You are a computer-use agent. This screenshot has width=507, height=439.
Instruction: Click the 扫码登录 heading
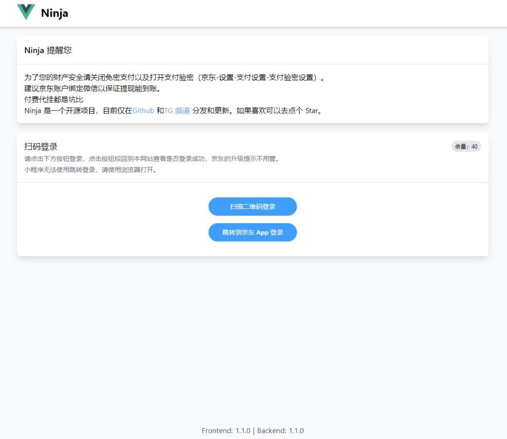pos(41,147)
